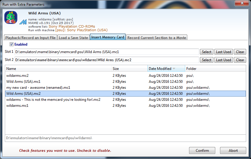Viewport: 251px width, 159px height.
Task: Select 'my new card - awesome (renamed).mc1' file
Action: click(x=38, y=88)
